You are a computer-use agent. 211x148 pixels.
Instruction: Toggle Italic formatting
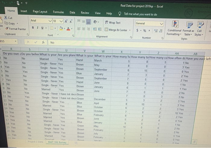[38, 28]
